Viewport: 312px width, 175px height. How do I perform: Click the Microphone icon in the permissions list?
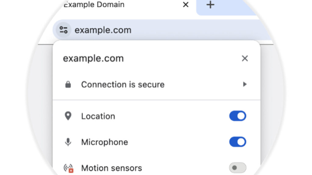point(68,142)
